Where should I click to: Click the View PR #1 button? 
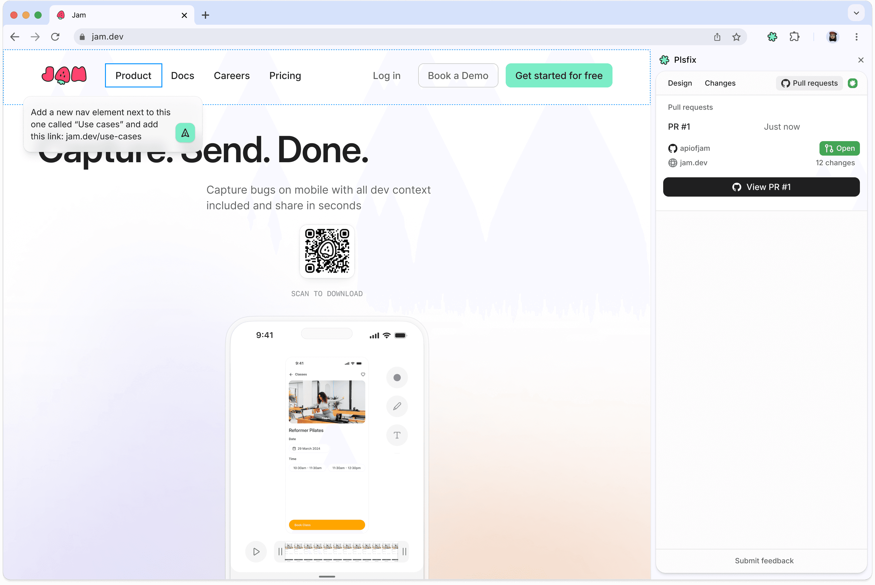[761, 187]
